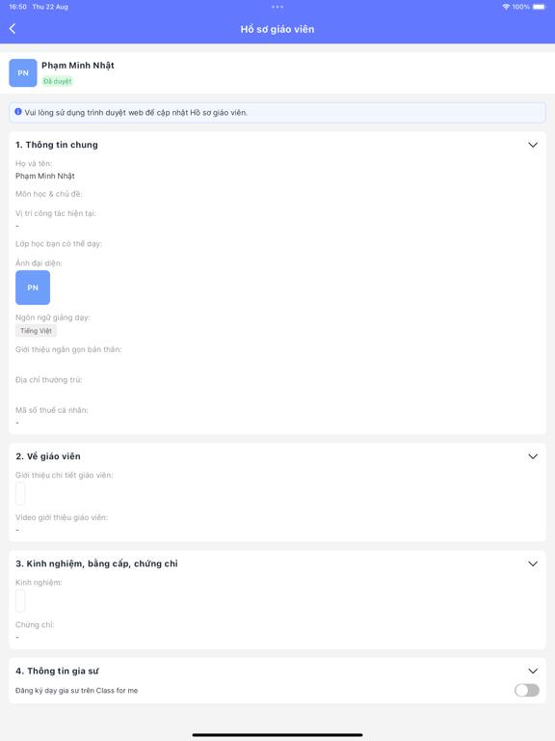Tap the Wi-Fi status icon
555x741 pixels.
tap(506, 7)
